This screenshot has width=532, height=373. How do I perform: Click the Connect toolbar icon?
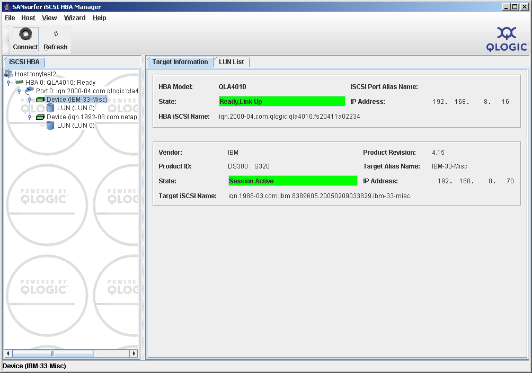pos(25,34)
